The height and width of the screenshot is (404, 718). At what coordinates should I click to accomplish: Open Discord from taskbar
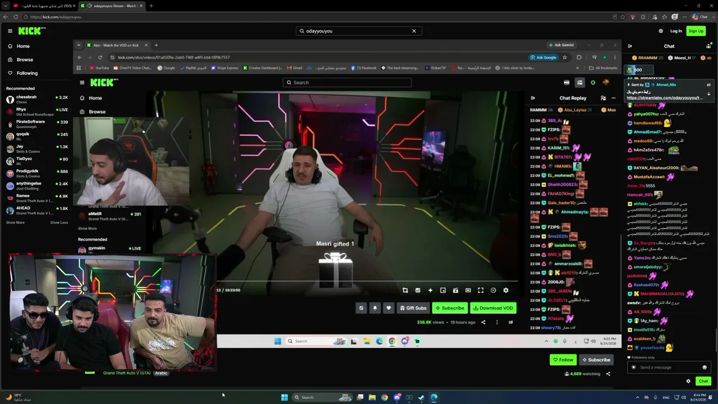pyautogui.click(x=397, y=397)
